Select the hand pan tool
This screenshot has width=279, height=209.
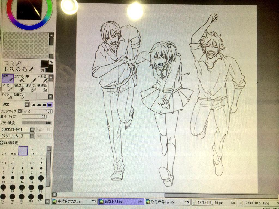(x=25, y=69)
